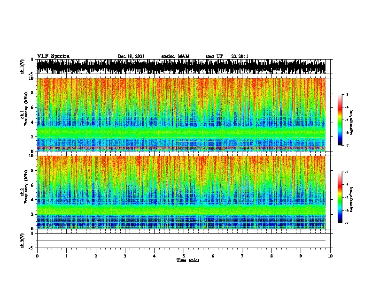Click time axis tick label "7"
Screen dimensions: 372x287
(x=242, y=256)
